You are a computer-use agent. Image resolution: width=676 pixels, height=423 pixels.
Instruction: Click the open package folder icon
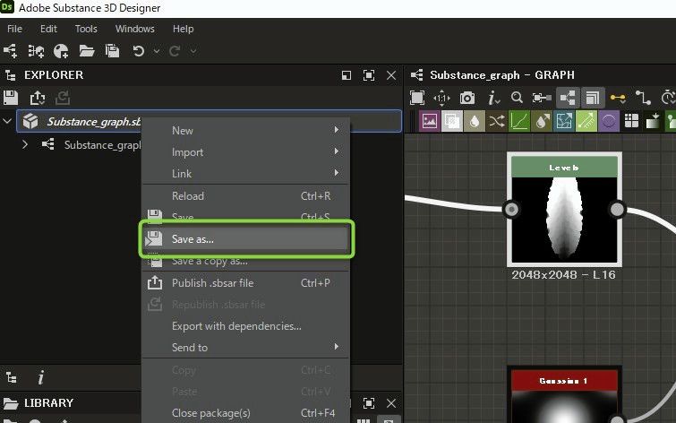point(87,51)
